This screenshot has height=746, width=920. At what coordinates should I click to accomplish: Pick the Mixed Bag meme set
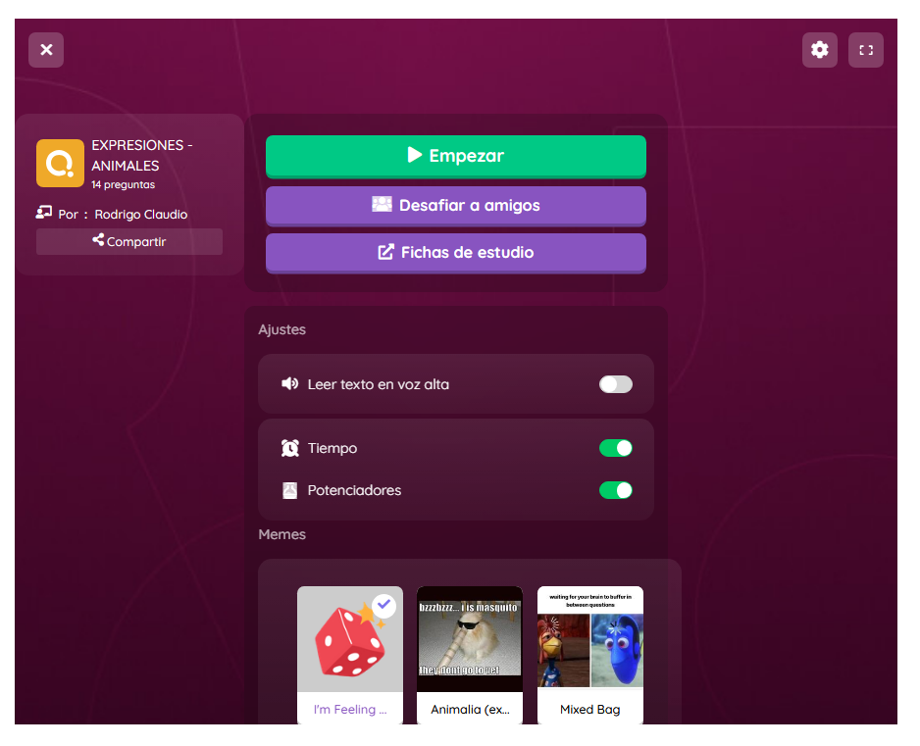pos(590,655)
